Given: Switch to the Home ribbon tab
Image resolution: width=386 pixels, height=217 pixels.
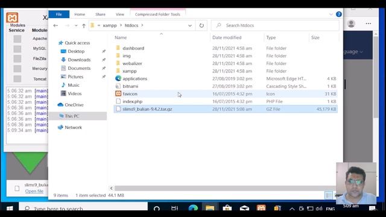Looking at the screenshot, I should 80,14.
